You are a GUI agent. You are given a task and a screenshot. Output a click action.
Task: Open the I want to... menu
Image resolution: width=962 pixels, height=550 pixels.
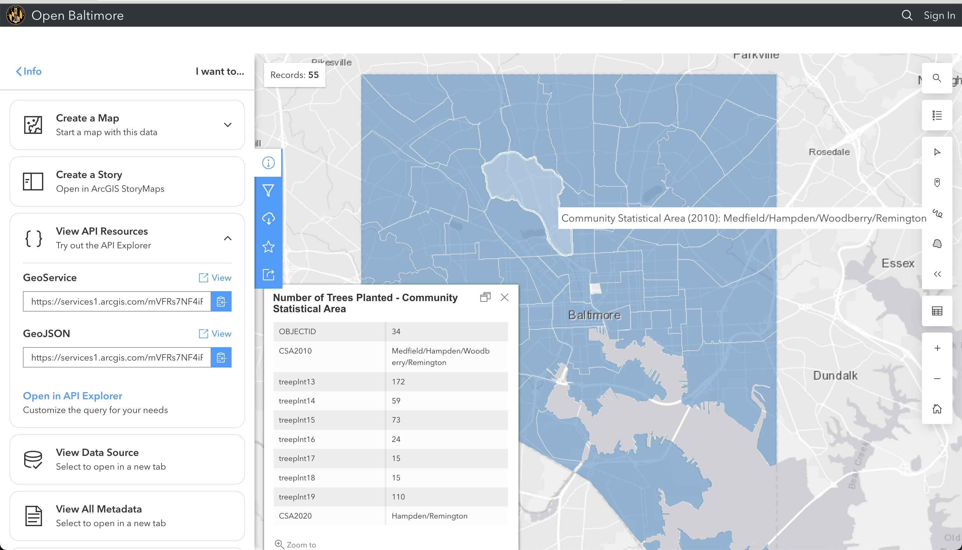220,72
